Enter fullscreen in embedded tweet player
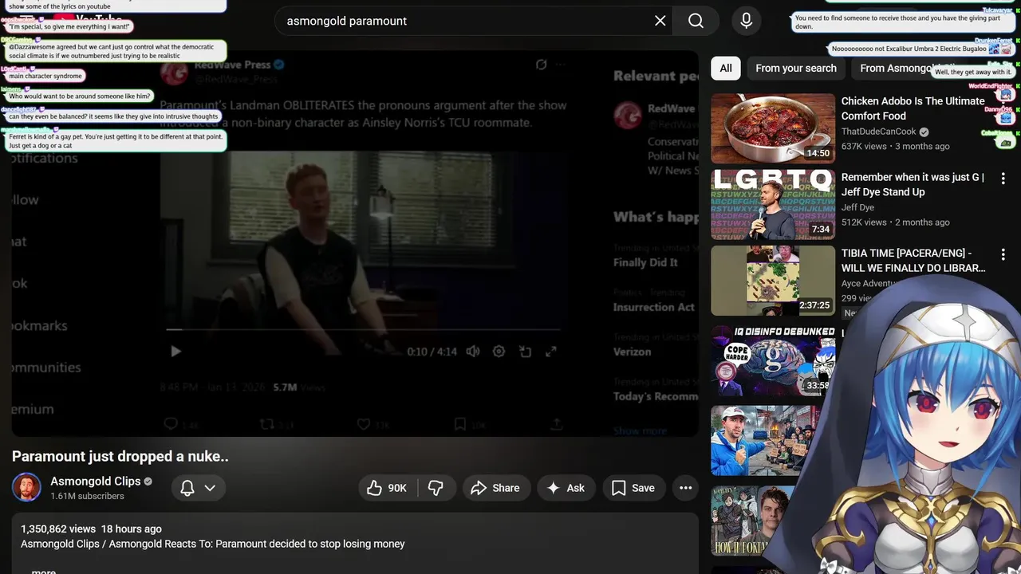The image size is (1021, 574). click(x=550, y=352)
